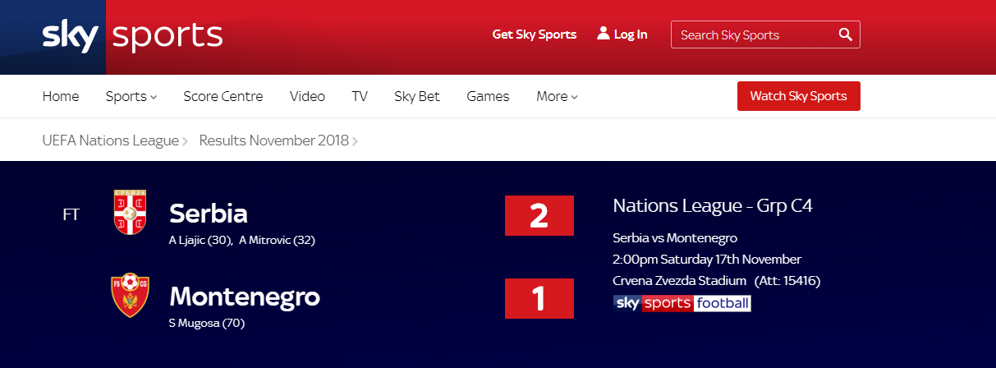The image size is (996, 368).
Task: Click the Get Sky Sports link
Action: (x=534, y=34)
